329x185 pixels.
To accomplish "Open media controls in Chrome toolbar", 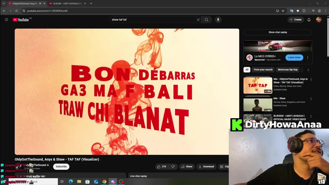I will tap(313, 11).
